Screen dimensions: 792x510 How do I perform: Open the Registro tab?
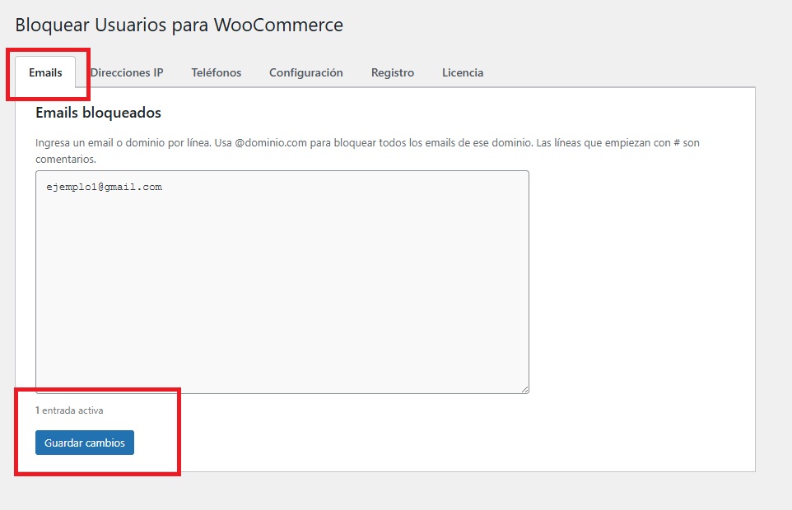(393, 72)
